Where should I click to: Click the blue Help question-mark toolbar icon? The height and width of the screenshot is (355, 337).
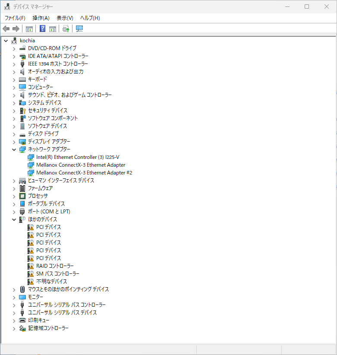[42, 29]
